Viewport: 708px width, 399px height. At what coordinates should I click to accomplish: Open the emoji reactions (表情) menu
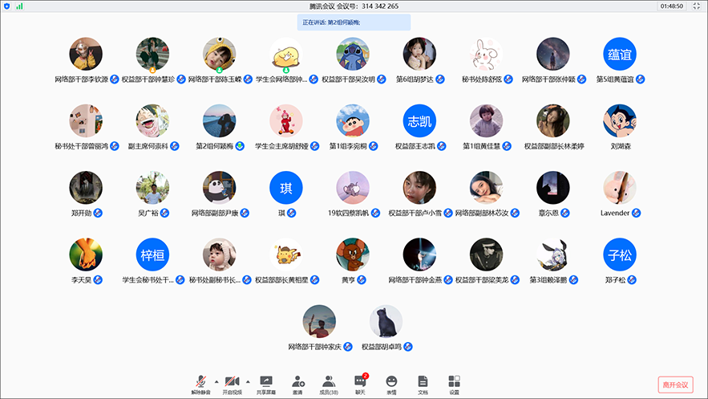[x=391, y=382]
